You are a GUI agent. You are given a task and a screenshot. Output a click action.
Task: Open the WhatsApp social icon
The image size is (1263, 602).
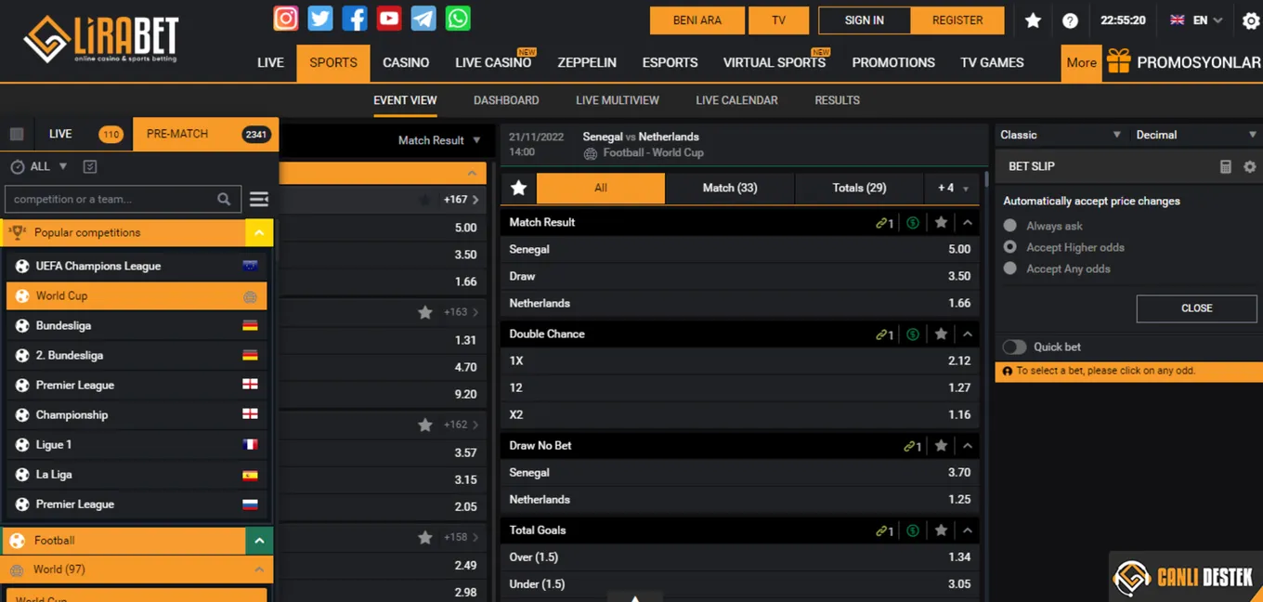458,18
